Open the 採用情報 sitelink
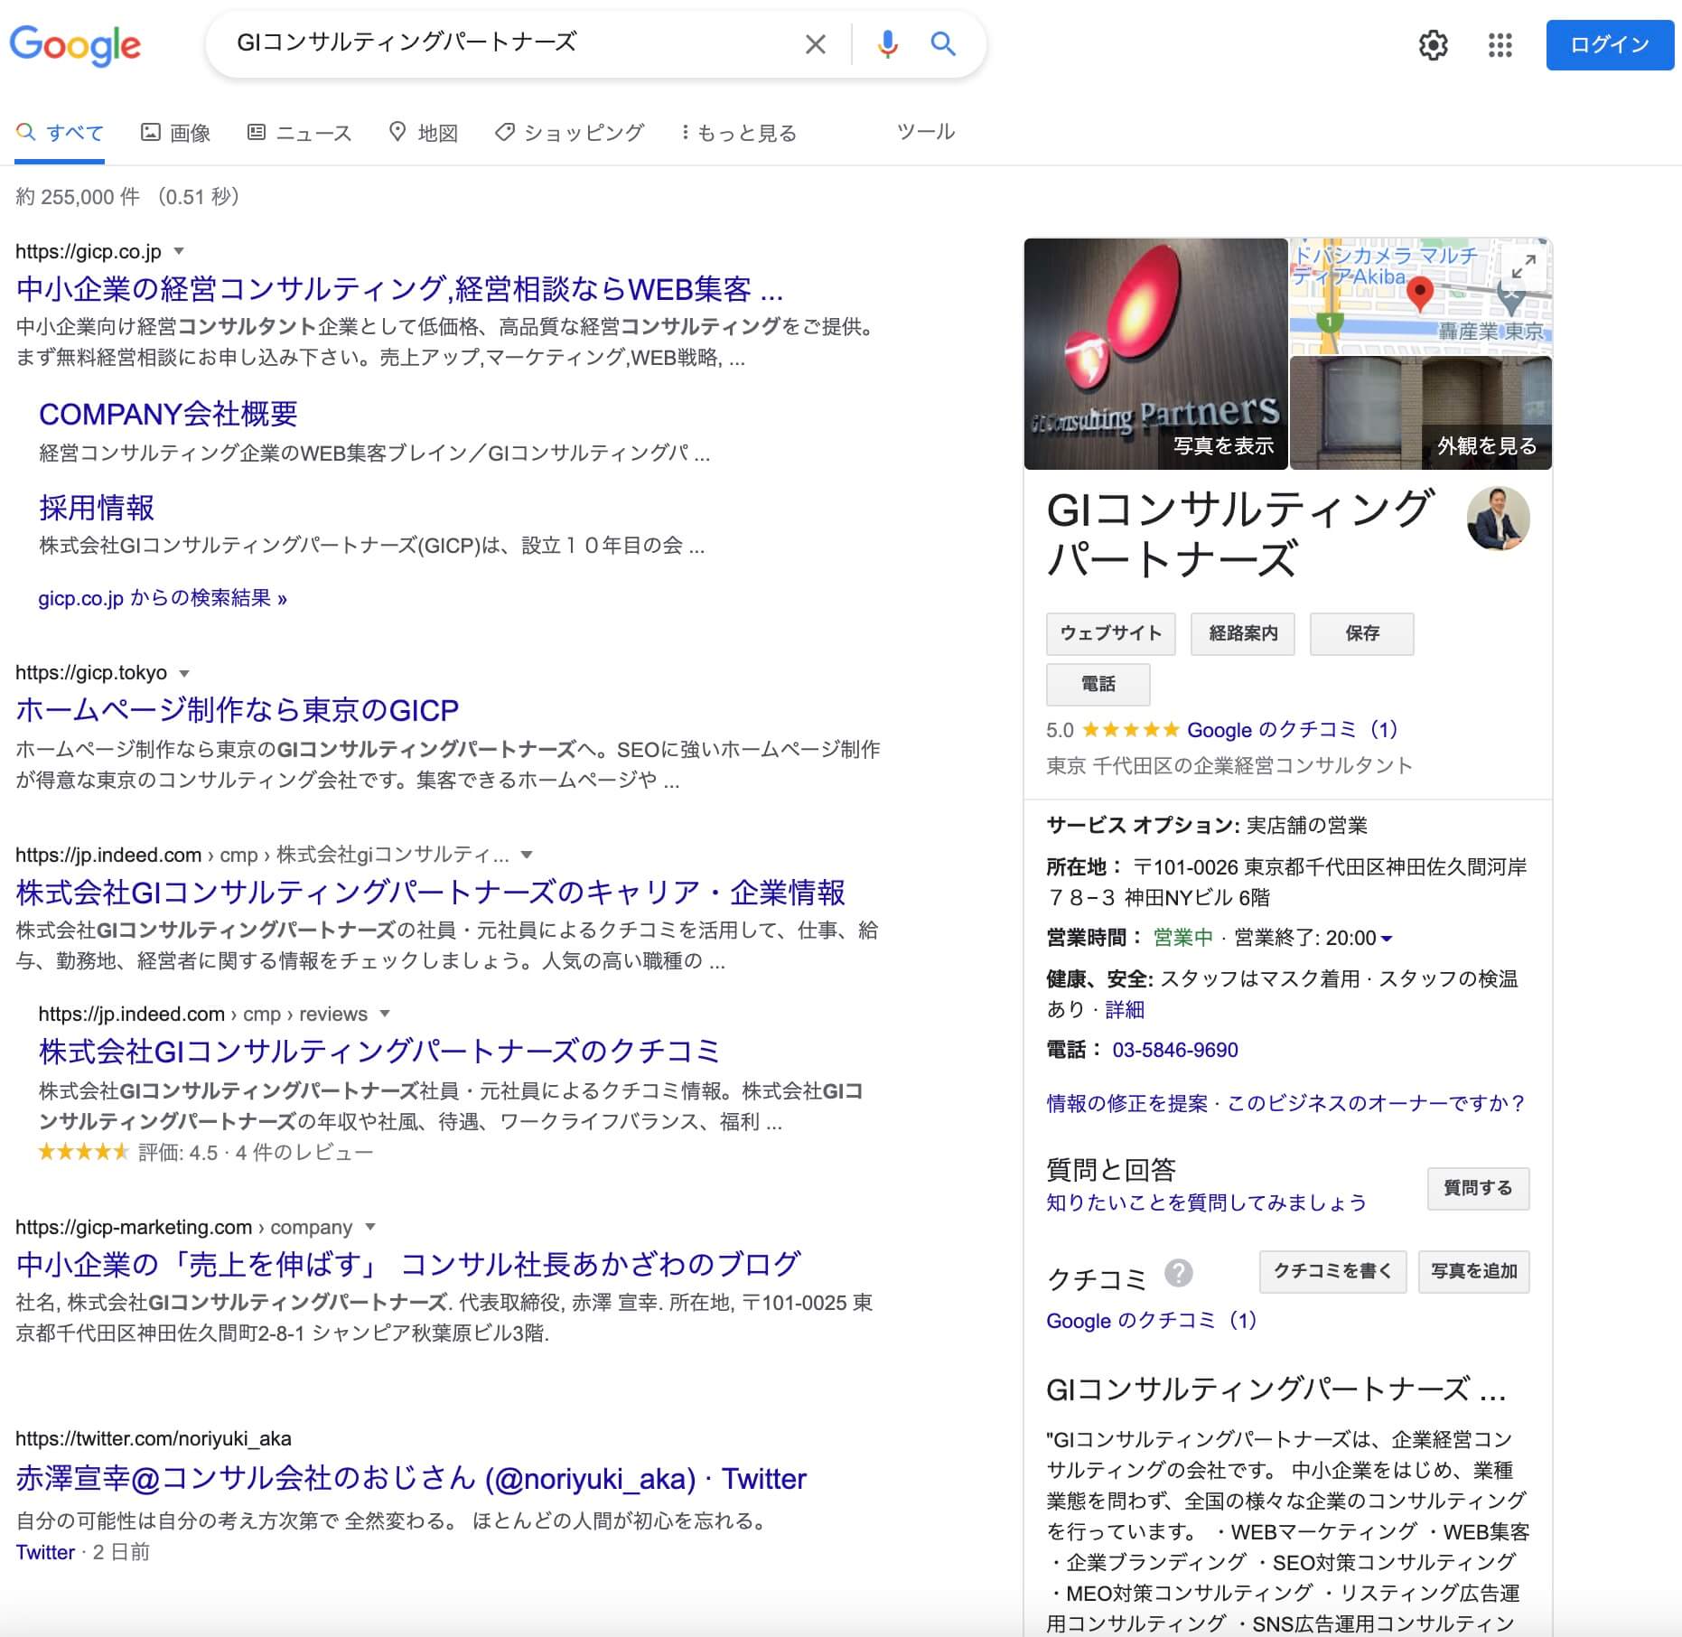1682x1637 pixels. coord(97,508)
